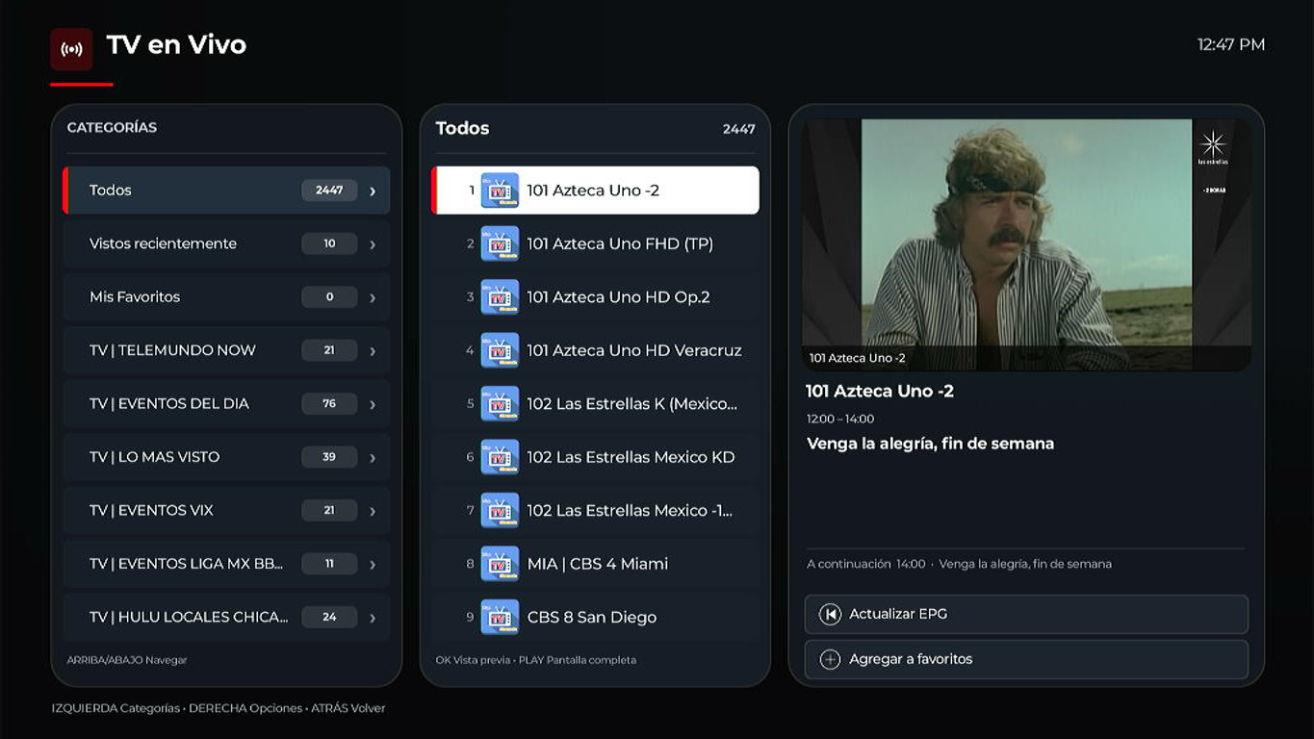Select channel name 102 Las Estrellas Mexico KD
The height and width of the screenshot is (739, 1314).
pos(631,457)
